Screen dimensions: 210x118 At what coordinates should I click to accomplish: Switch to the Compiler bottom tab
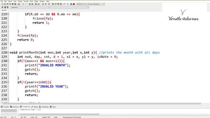pyautogui.click(x=5, y=107)
